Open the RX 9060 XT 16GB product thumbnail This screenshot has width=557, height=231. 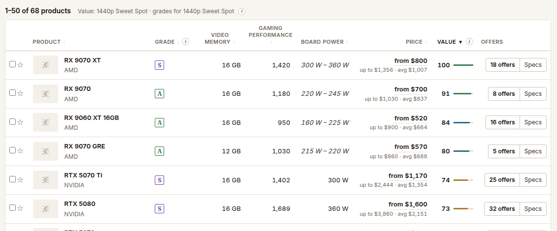(x=45, y=122)
